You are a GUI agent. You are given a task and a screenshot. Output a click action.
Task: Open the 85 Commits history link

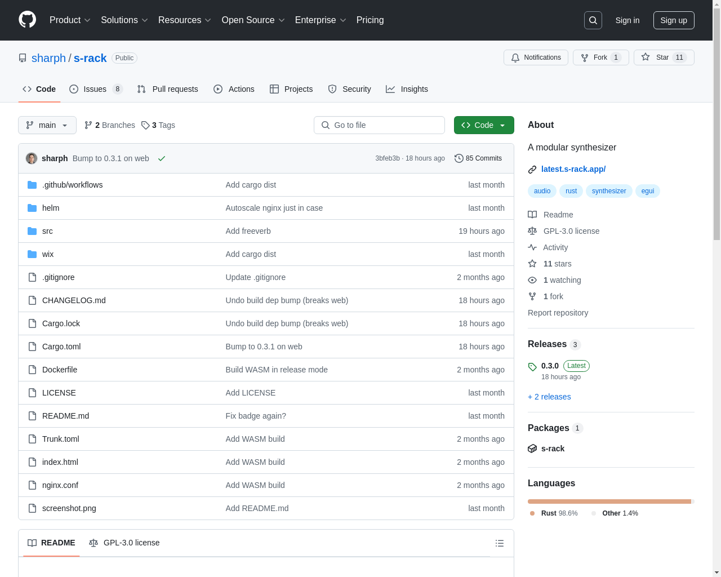[478, 158]
